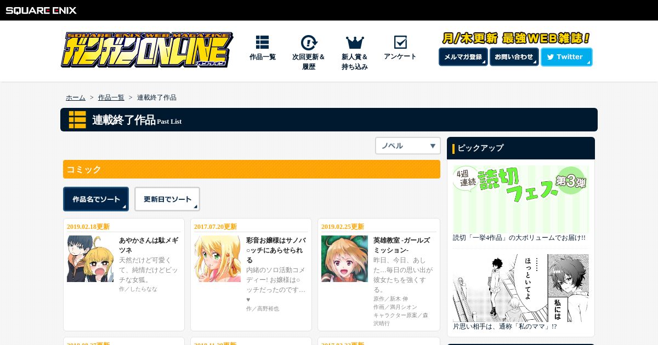The width and height of the screenshot is (658, 345).
Task: Open the Twitter button
Action: (x=566, y=57)
